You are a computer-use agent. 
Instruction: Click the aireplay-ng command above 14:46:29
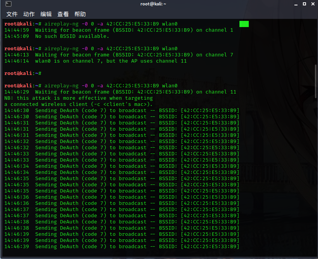[91, 86]
